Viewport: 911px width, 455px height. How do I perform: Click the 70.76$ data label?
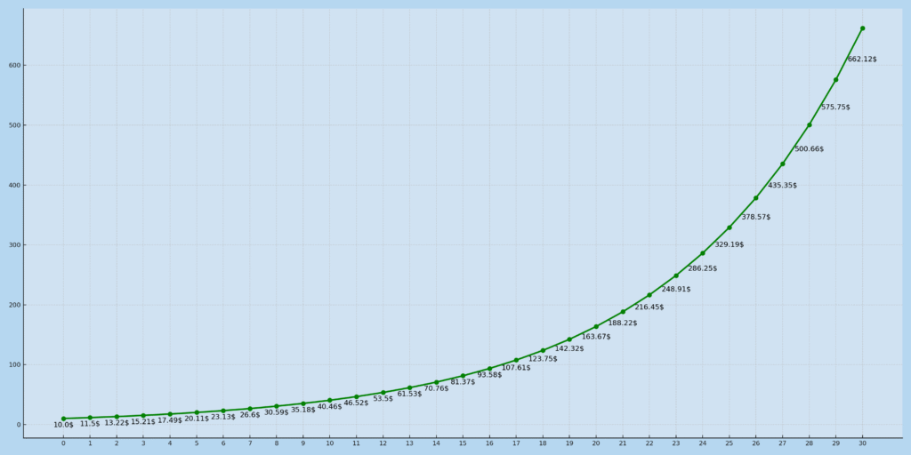436,388
